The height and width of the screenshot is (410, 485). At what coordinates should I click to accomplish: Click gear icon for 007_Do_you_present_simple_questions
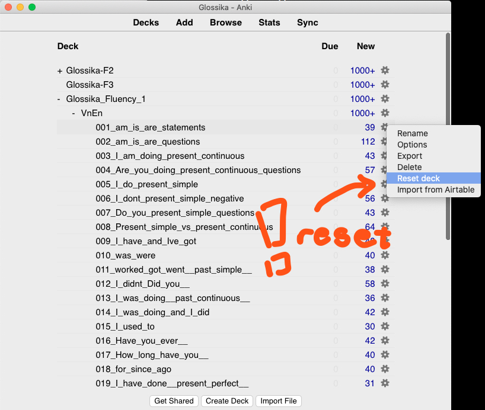pyautogui.click(x=385, y=213)
